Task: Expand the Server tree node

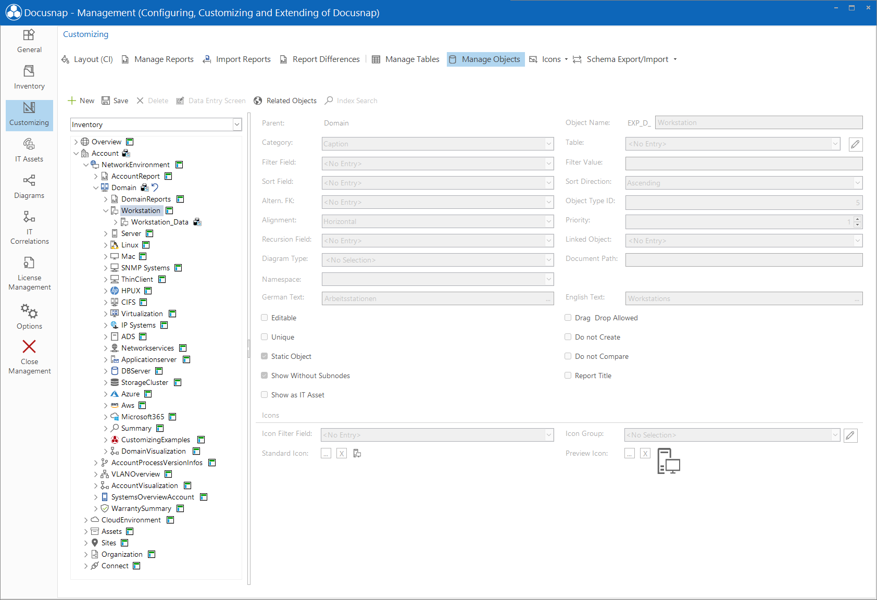Action: (106, 233)
